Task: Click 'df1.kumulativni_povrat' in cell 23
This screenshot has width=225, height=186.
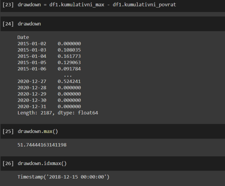Action: (x=144, y=5)
